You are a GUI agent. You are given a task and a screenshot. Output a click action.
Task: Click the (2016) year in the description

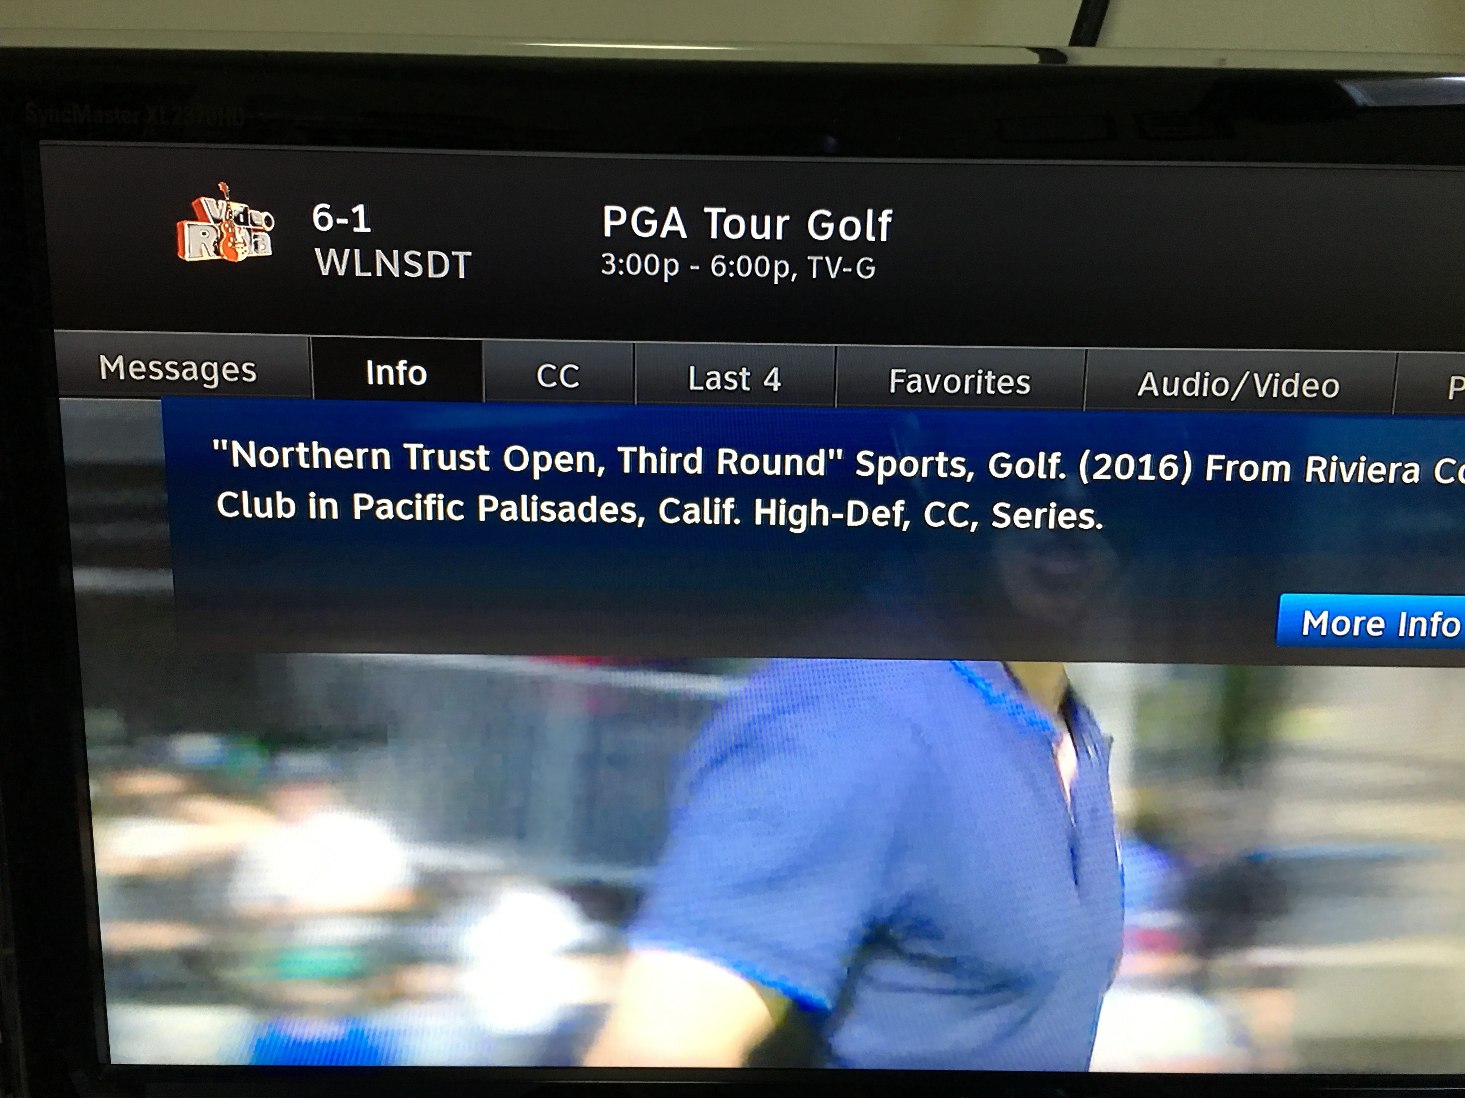pos(1135,467)
